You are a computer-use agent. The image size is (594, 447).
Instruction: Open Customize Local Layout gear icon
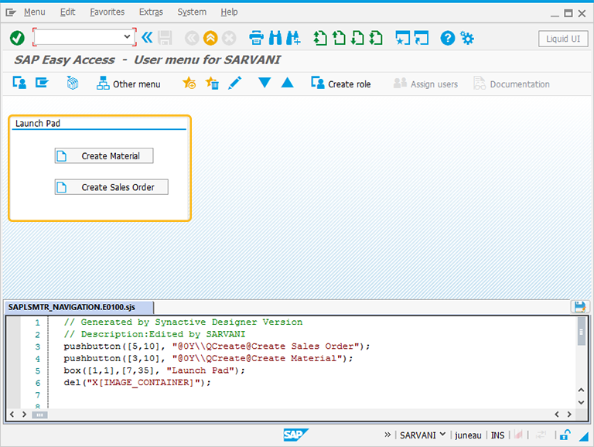(466, 38)
